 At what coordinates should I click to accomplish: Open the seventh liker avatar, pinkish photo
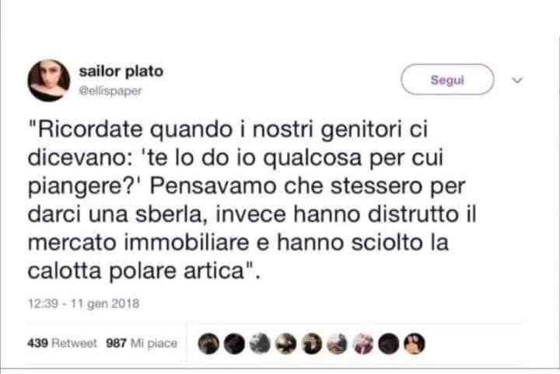point(363,344)
